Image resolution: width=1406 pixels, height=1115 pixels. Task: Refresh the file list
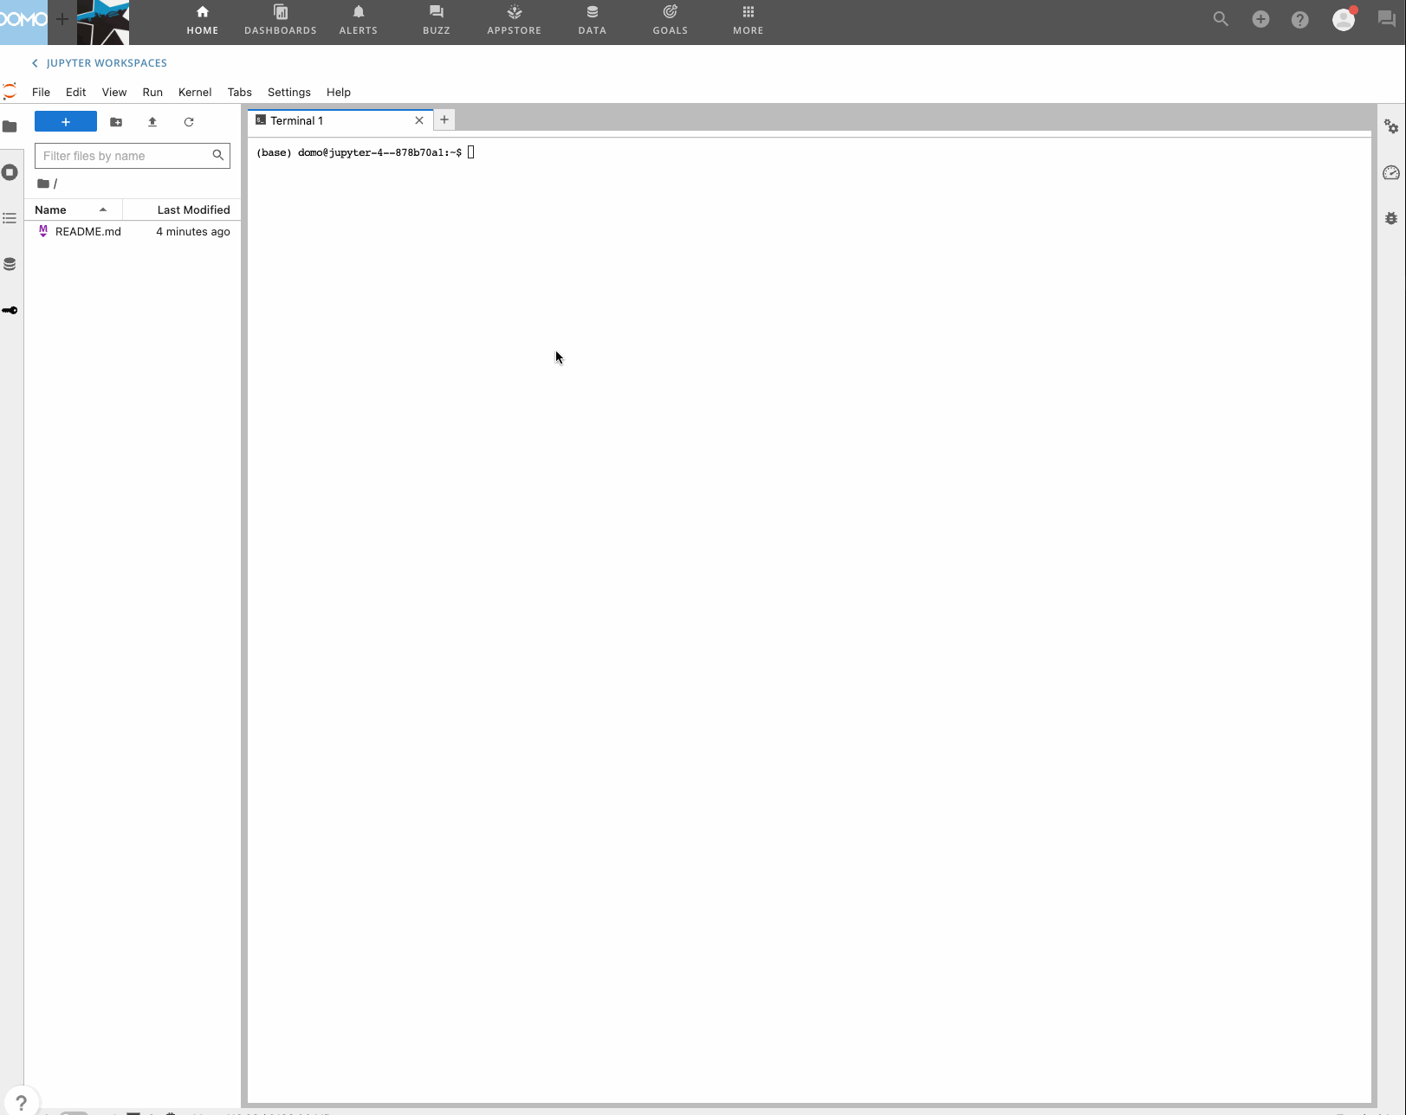(x=189, y=122)
